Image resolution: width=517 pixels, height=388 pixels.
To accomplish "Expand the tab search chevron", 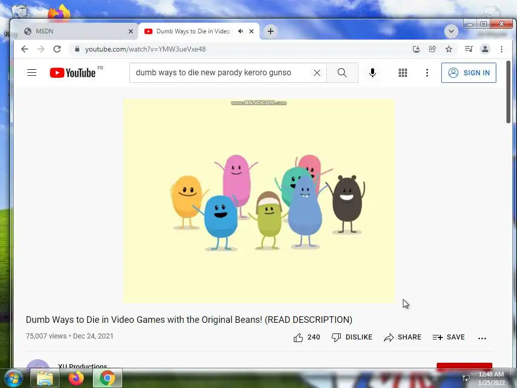I will pyautogui.click(x=451, y=31).
